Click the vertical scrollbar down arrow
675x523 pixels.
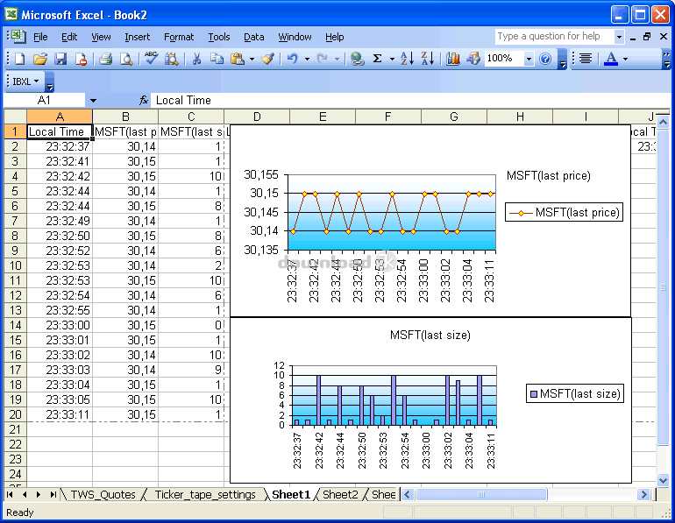(663, 480)
